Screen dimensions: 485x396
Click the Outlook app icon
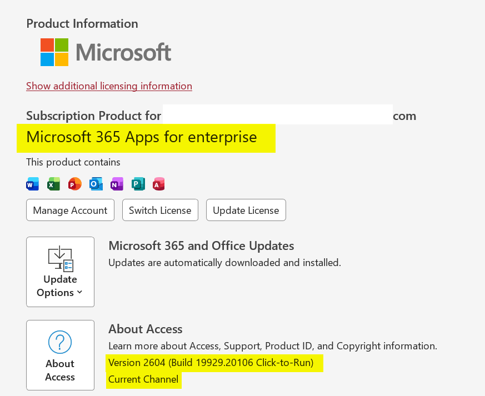(96, 184)
